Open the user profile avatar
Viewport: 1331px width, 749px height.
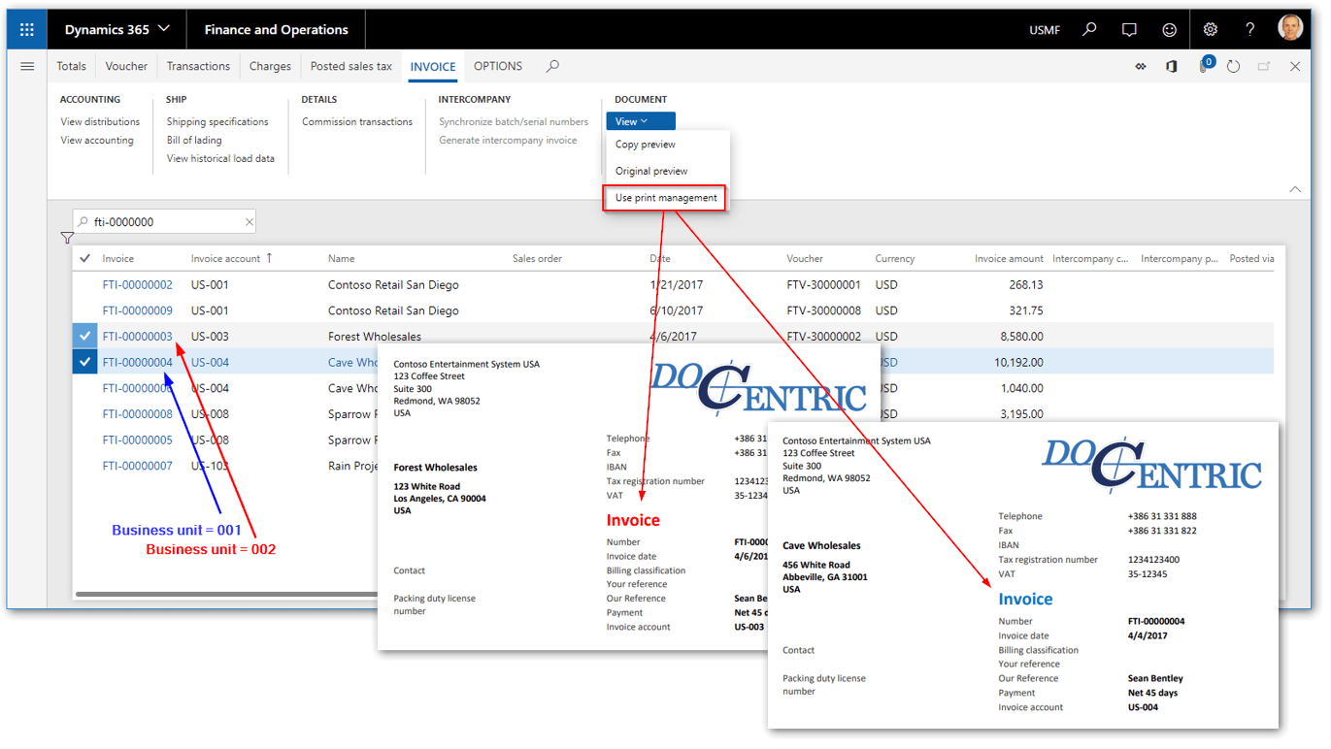pos(1290,29)
